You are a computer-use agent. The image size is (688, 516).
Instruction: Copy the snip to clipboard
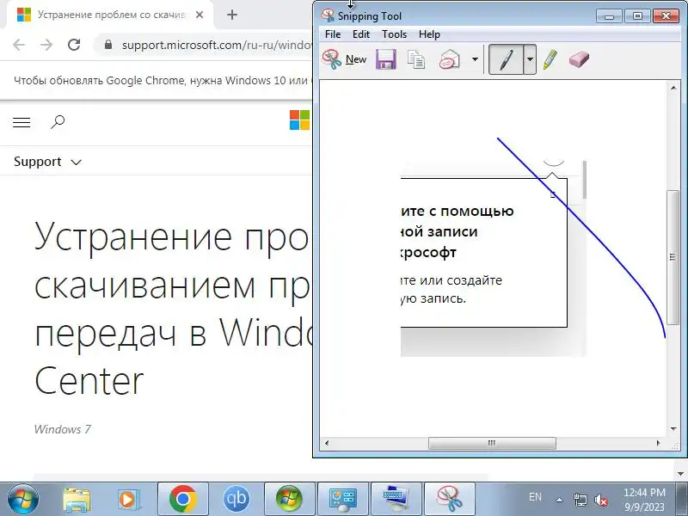pyautogui.click(x=416, y=59)
